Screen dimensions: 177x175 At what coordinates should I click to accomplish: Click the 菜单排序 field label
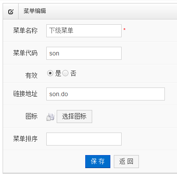point(26,139)
